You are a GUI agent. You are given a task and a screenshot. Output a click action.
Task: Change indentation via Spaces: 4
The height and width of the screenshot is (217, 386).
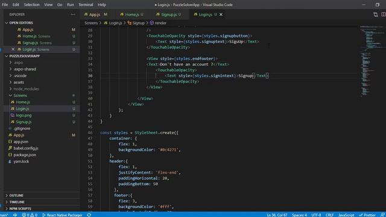pos(299,215)
